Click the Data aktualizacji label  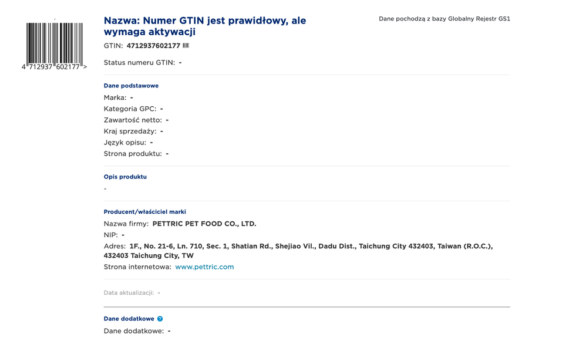tap(129, 292)
